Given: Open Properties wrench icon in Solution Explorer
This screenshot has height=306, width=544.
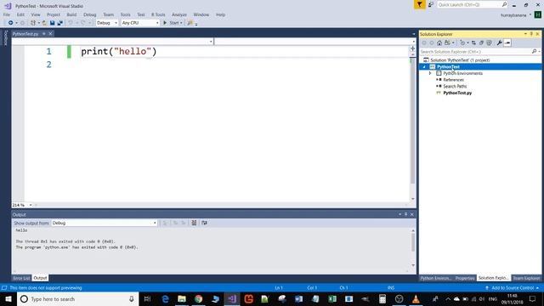Looking at the screenshot, I should (499, 42).
